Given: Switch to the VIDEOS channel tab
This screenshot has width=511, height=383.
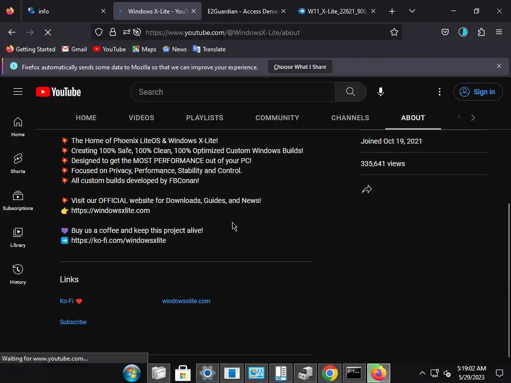Looking at the screenshot, I should coord(141,118).
